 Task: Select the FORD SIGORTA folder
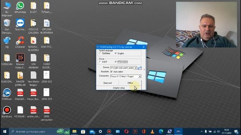coord(47,61)
